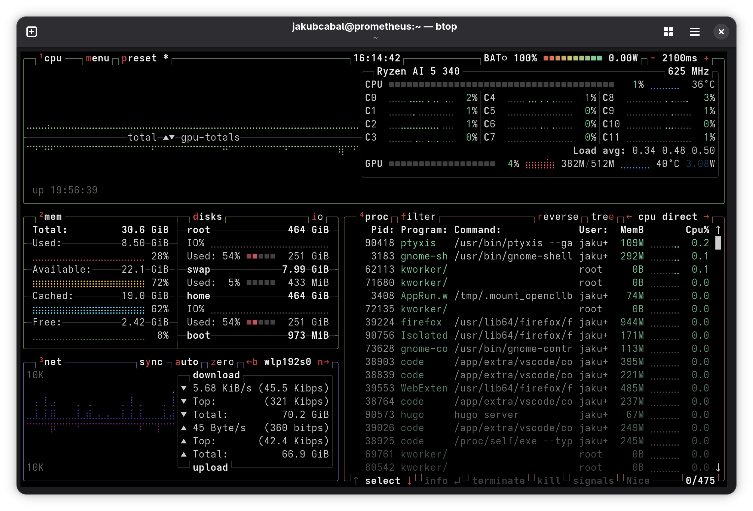The image size is (753, 511).
Task: Toggle auto scaling in the net panel
Action: point(186,362)
